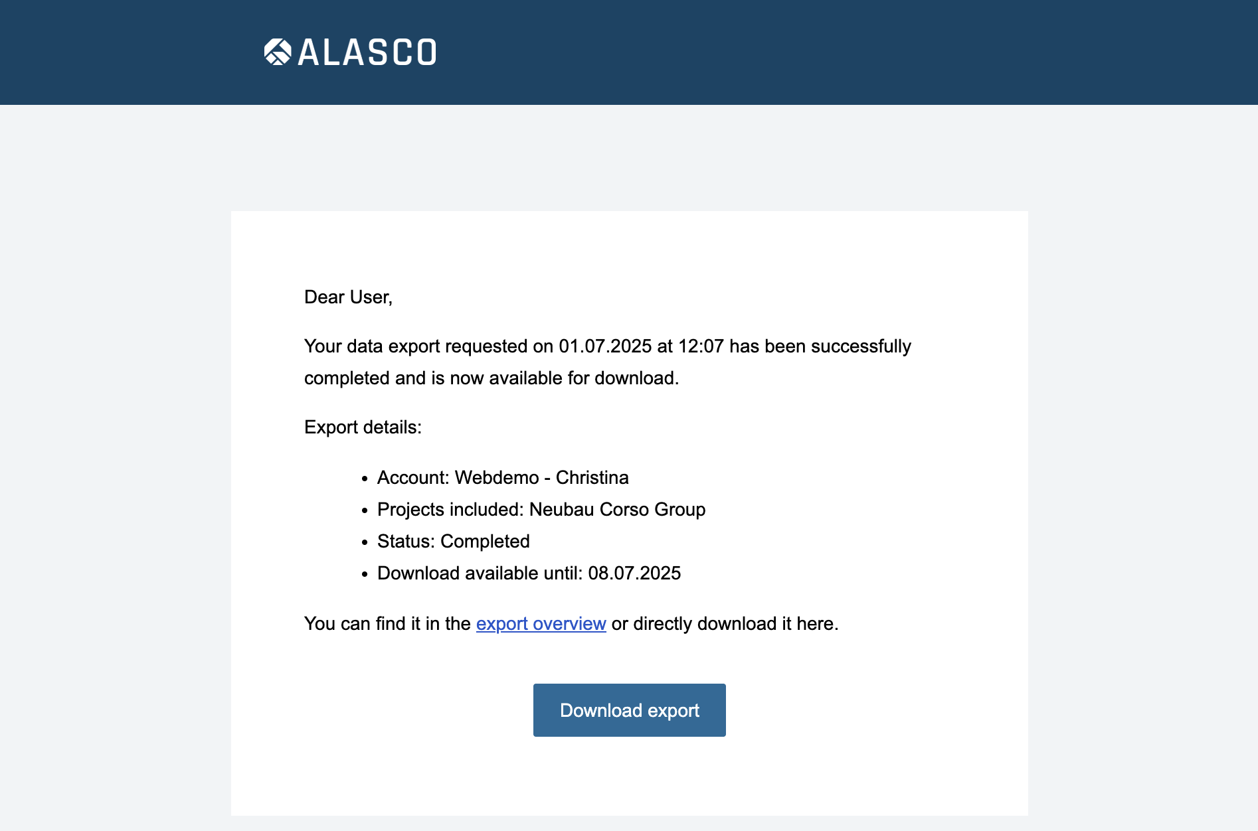Click the 'Export details:' heading text

coord(363,427)
